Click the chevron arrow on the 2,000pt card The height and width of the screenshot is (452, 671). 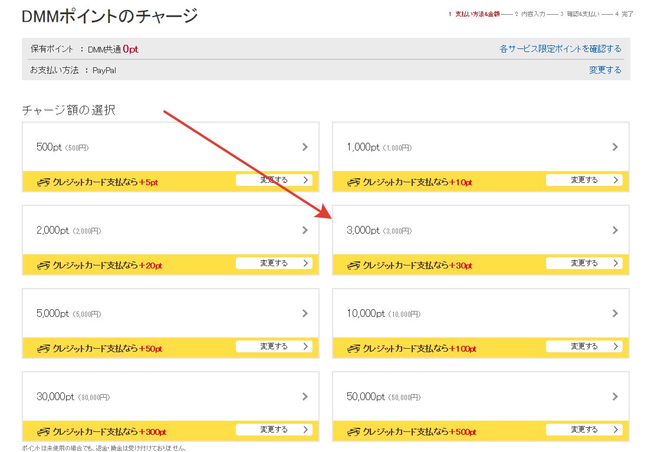point(305,230)
